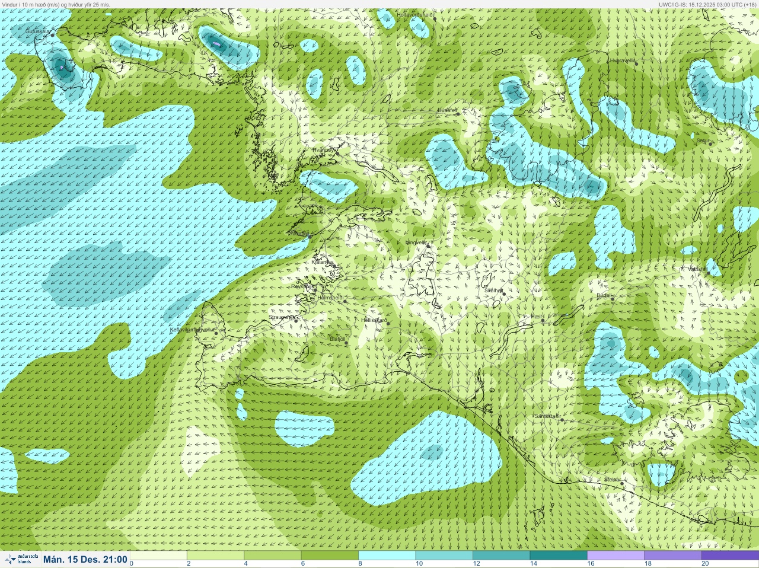
Task: Click the UWC/IG-IS model run timestamp text
Action: [707, 4]
